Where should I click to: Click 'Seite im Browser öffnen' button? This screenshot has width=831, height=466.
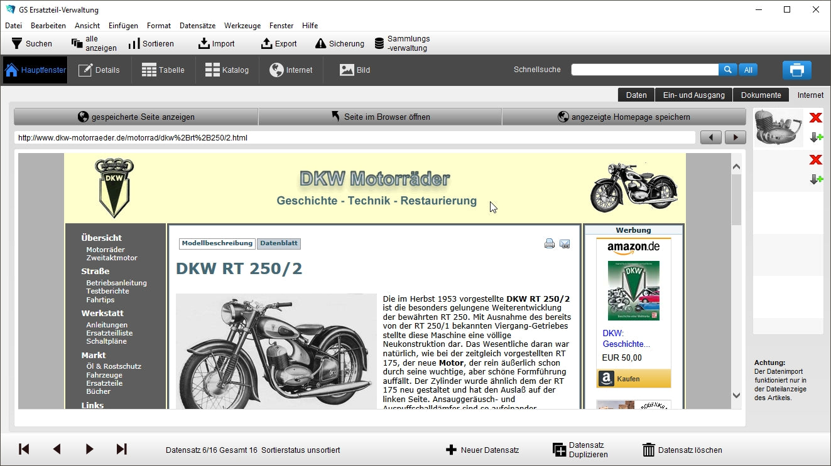tap(380, 117)
